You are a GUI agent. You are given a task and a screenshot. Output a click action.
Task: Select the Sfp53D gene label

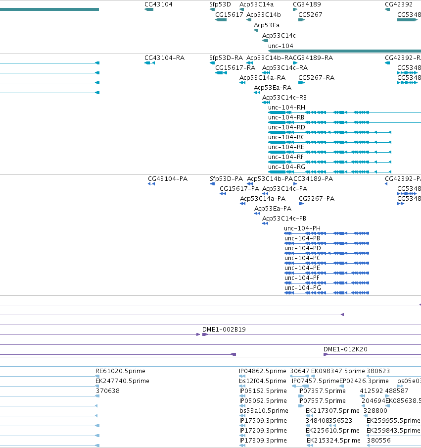click(220, 4)
